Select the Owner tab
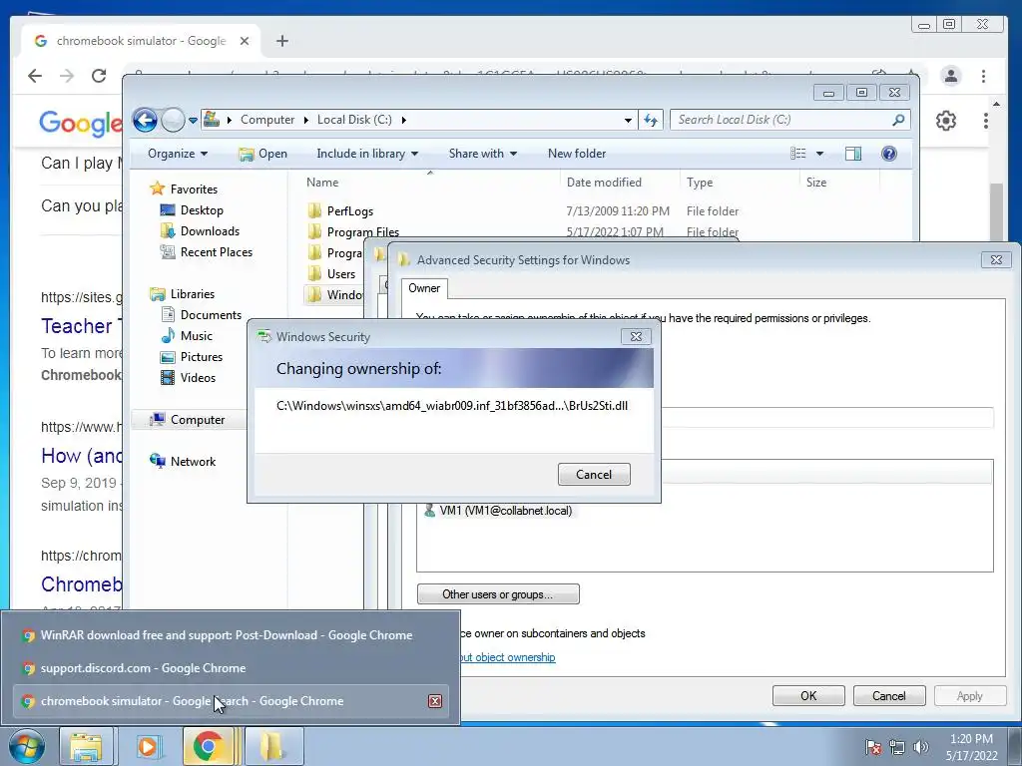 pyautogui.click(x=424, y=288)
